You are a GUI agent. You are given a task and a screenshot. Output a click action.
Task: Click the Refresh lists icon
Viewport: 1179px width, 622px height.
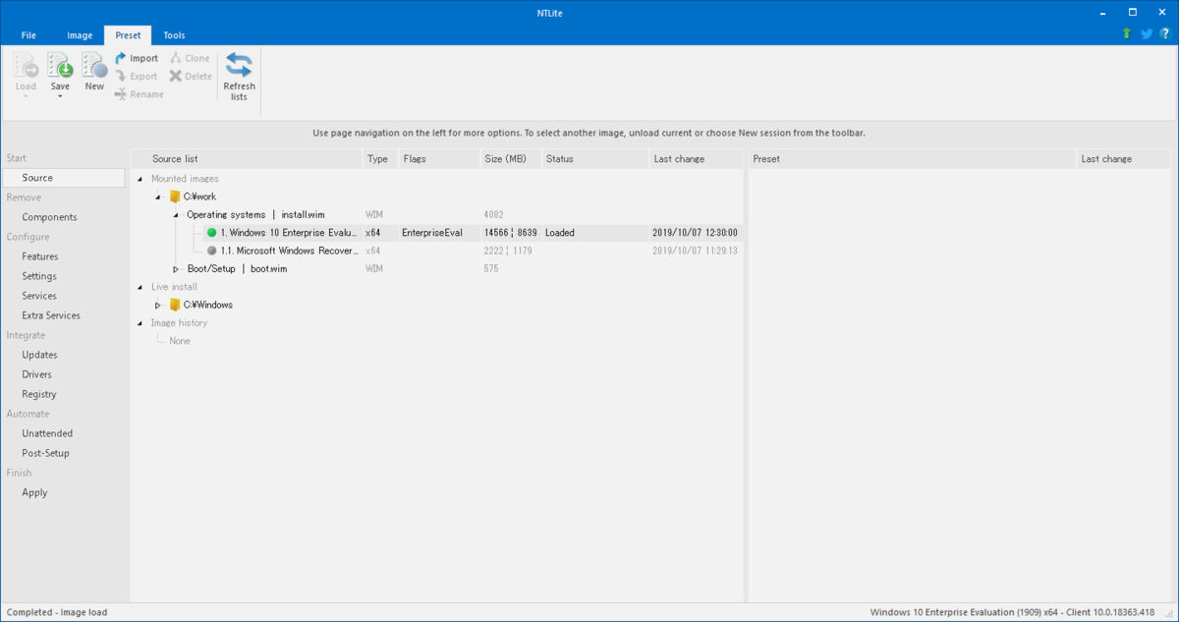(x=239, y=65)
